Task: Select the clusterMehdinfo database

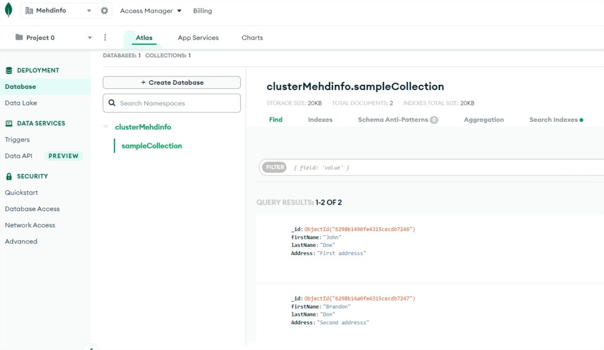Action: [143, 127]
